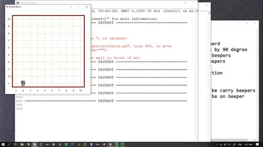Screen dimensions: 263x147
Task: Click the battery icon in system tray
Action: [225, 144]
